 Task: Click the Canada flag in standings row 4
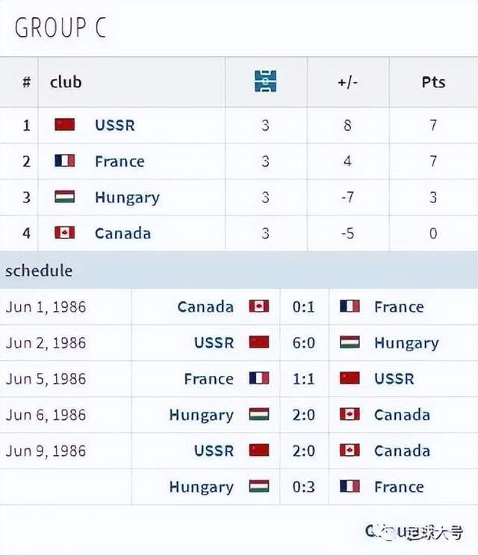point(65,232)
